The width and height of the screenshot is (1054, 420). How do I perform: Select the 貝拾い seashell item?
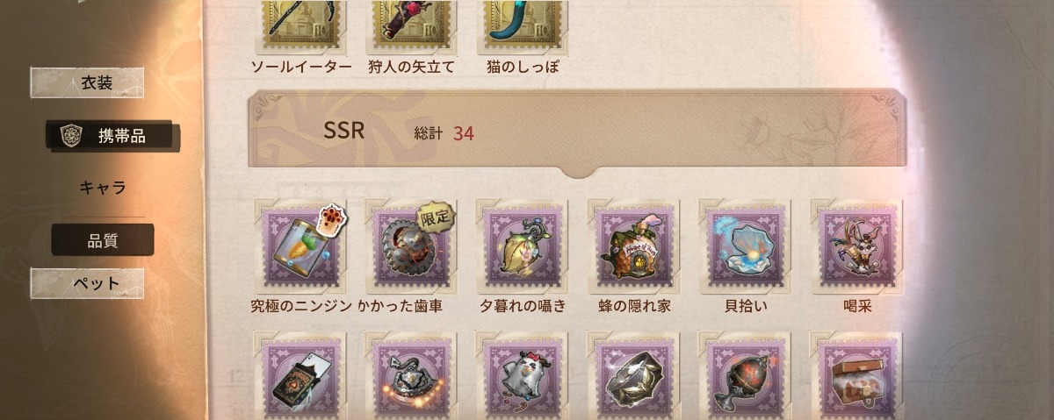coord(745,247)
